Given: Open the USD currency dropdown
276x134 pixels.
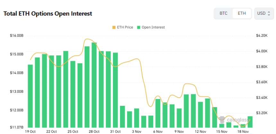Looking at the screenshot, I should pos(263,13).
